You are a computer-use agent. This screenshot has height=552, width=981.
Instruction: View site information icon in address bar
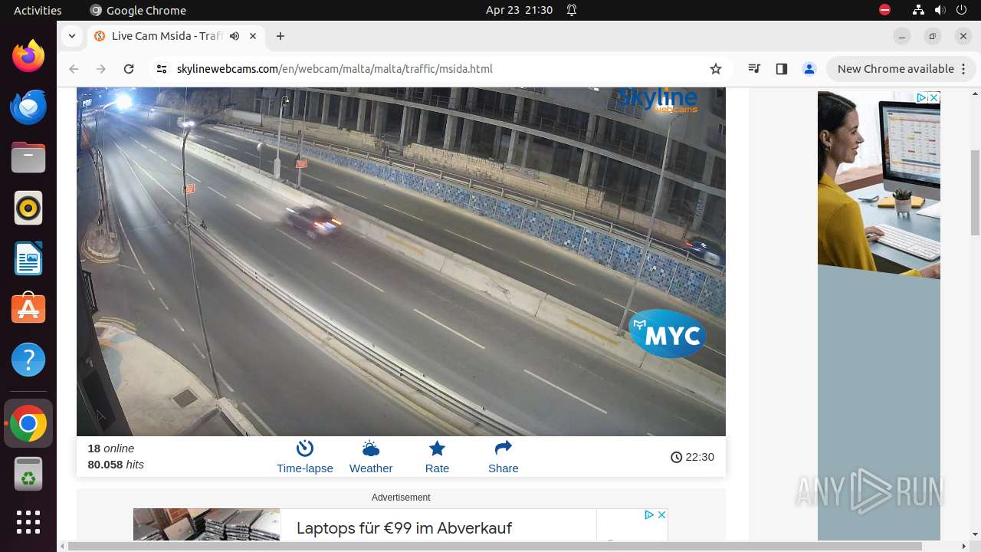161,69
